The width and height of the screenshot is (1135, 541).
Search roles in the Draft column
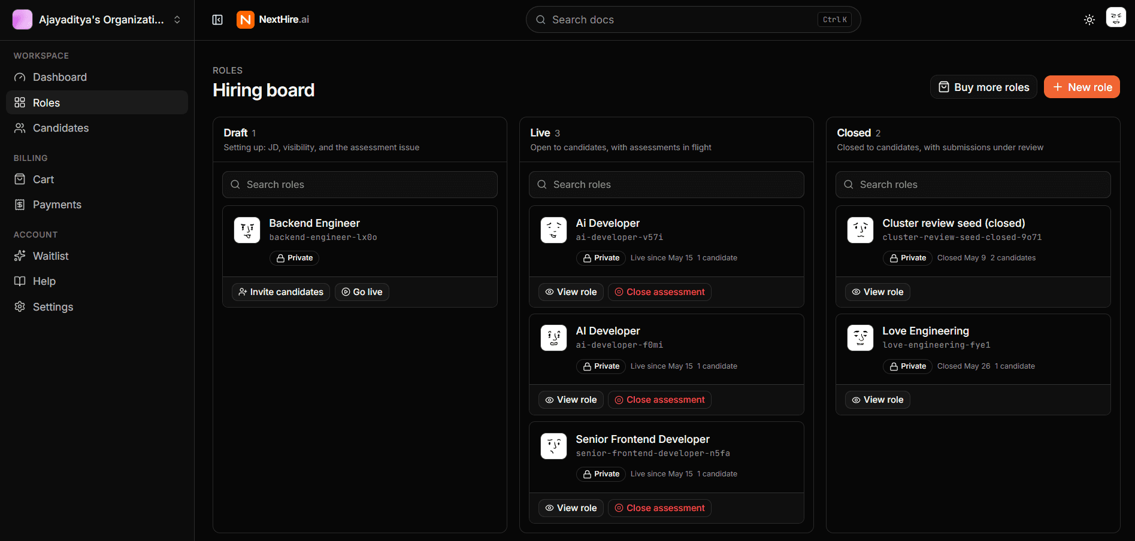click(x=360, y=184)
